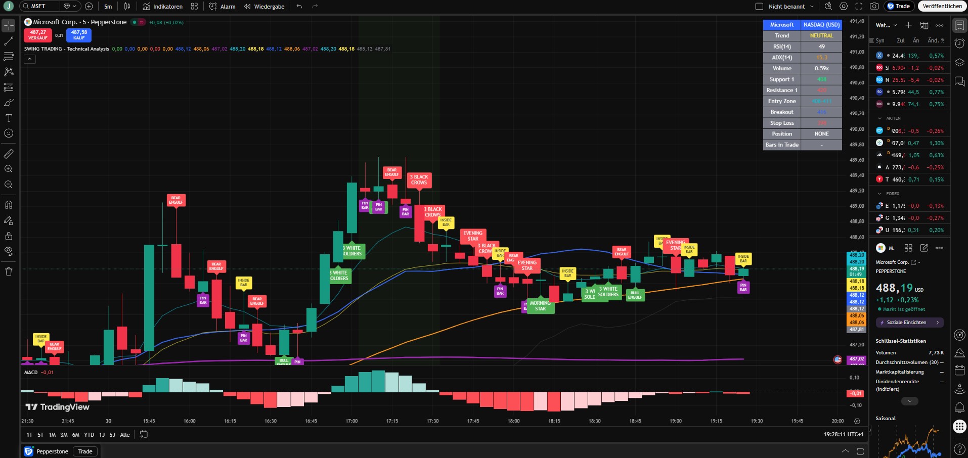The width and height of the screenshot is (968, 458).
Task: Click the Veröffentlichen button
Action: click(x=942, y=6)
